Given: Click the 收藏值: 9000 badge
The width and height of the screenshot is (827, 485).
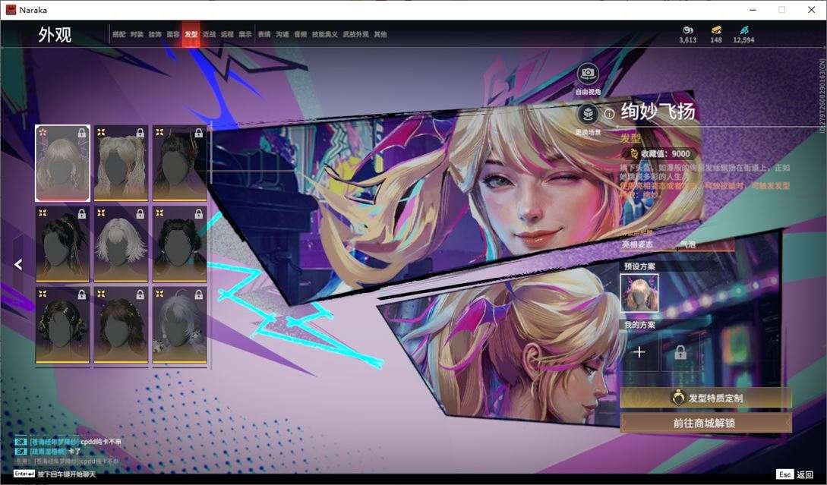Looking at the screenshot, I should click(x=659, y=153).
